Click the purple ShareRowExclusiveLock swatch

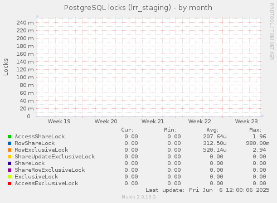pyautogui.click(x=9, y=170)
